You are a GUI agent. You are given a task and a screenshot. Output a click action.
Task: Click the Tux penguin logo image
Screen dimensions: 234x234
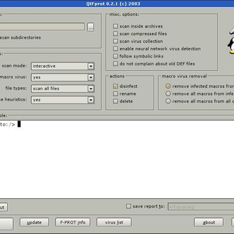[x=231, y=41]
